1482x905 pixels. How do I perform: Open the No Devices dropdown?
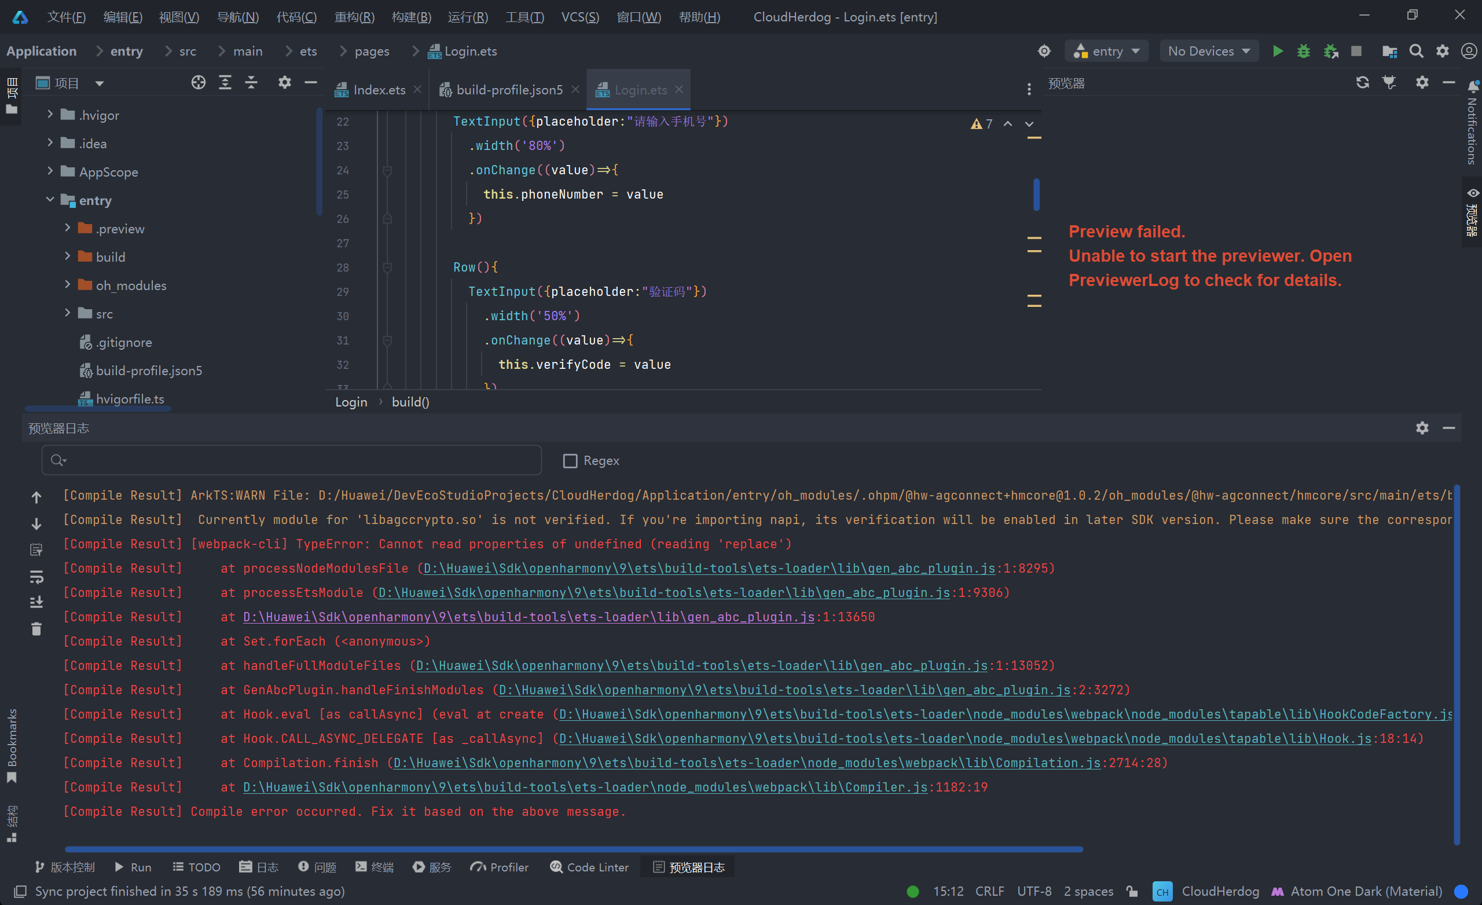coord(1209,51)
